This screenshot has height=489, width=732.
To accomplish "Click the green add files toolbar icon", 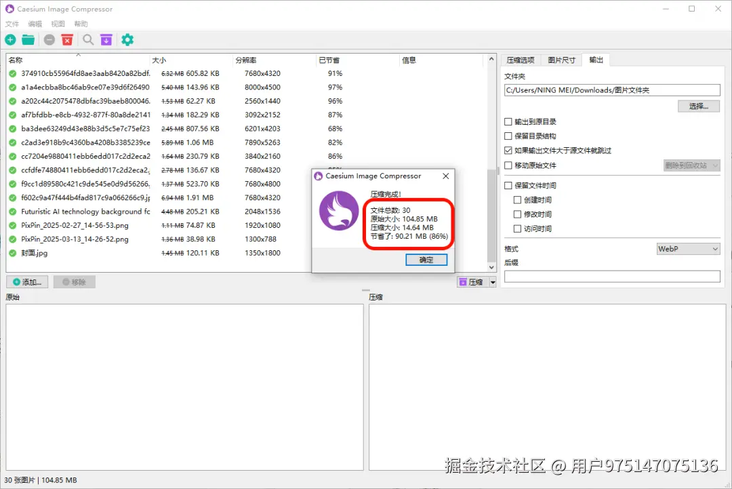I will pyautogui.click(x=10, y=40).
